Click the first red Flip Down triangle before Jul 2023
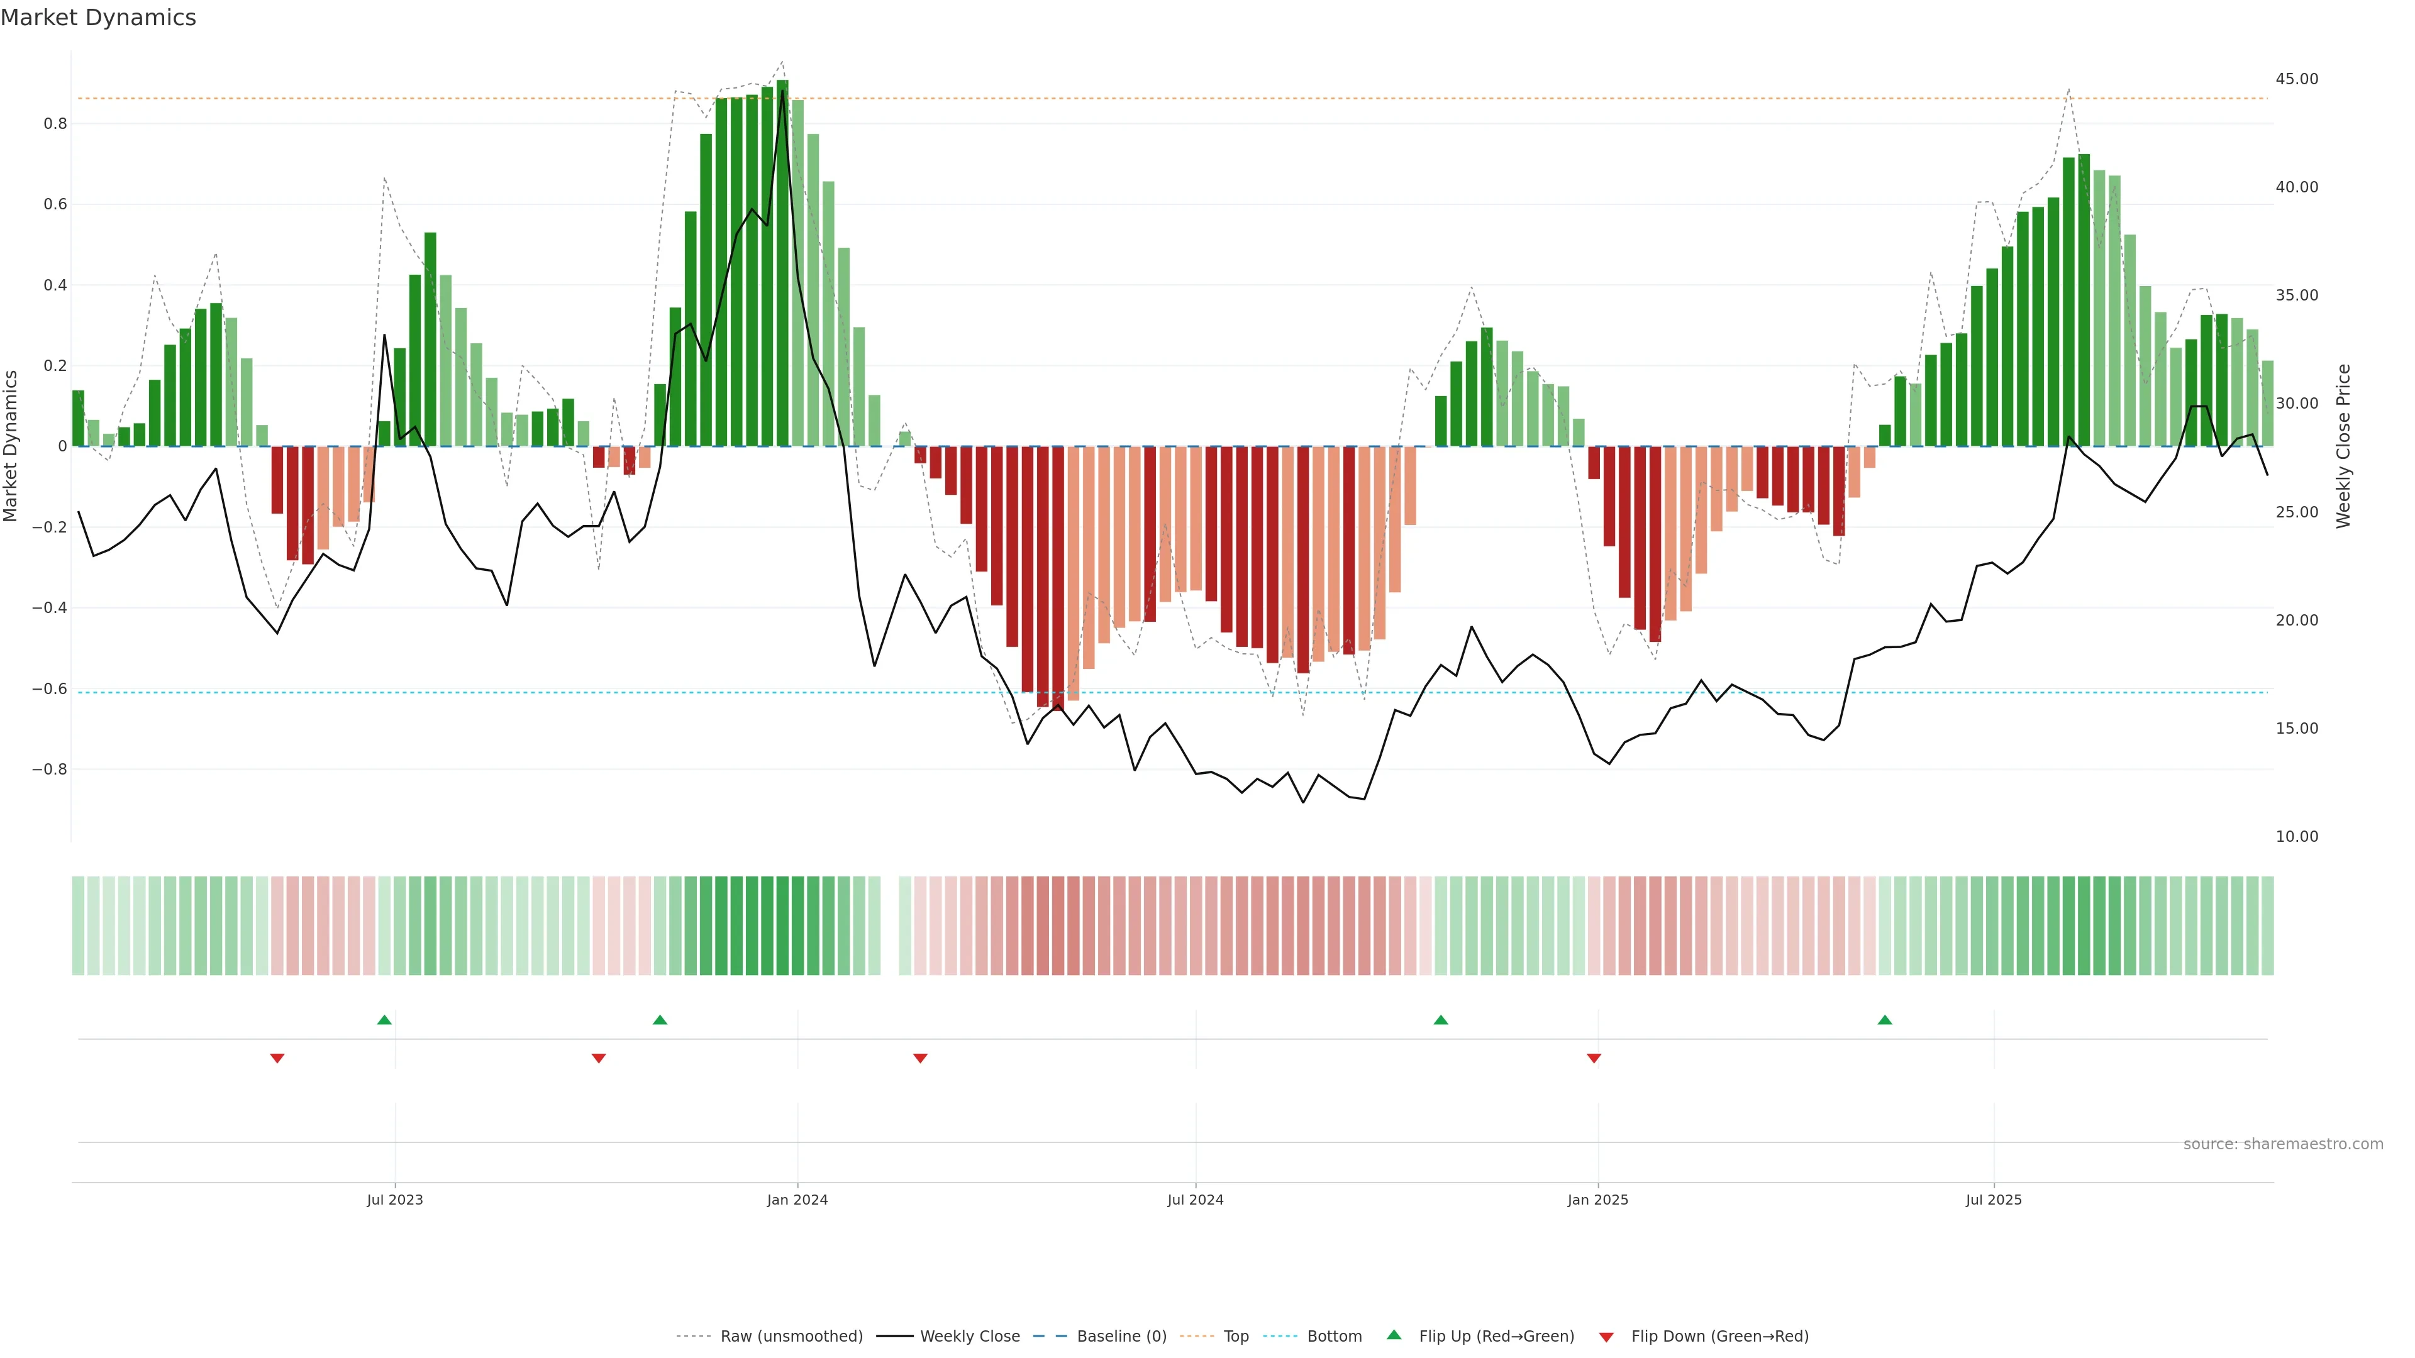The image size is (2415, 1358). point(277,1058)
